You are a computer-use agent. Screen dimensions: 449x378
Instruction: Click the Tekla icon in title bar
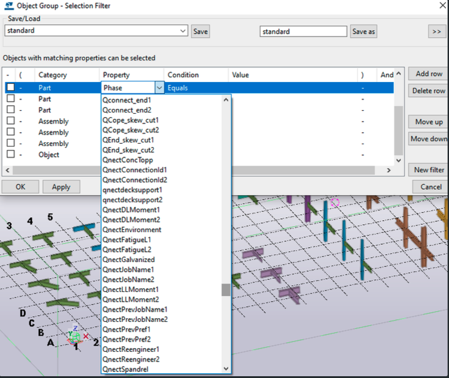(8, 6)
